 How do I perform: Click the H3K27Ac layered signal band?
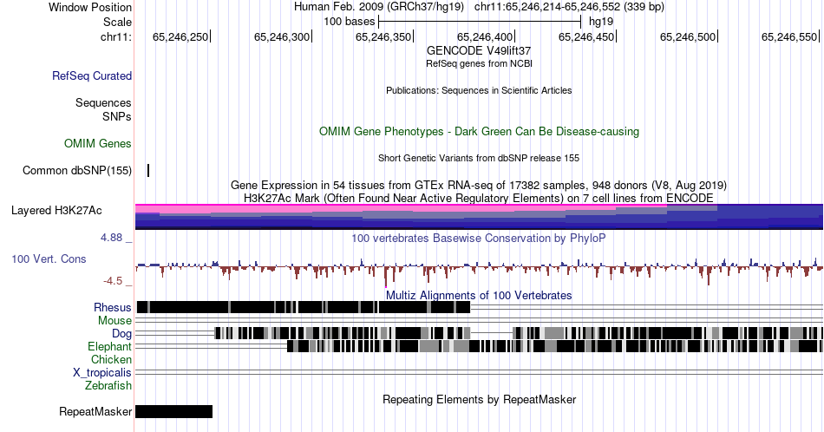click(x=479, y=217)
